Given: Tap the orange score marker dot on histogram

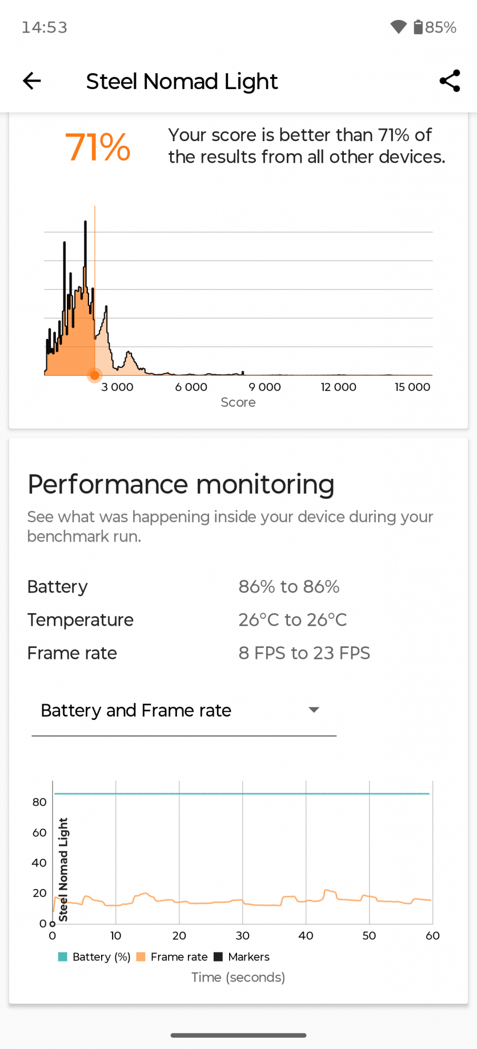Looking at the screenshot, I should point(94,375).
